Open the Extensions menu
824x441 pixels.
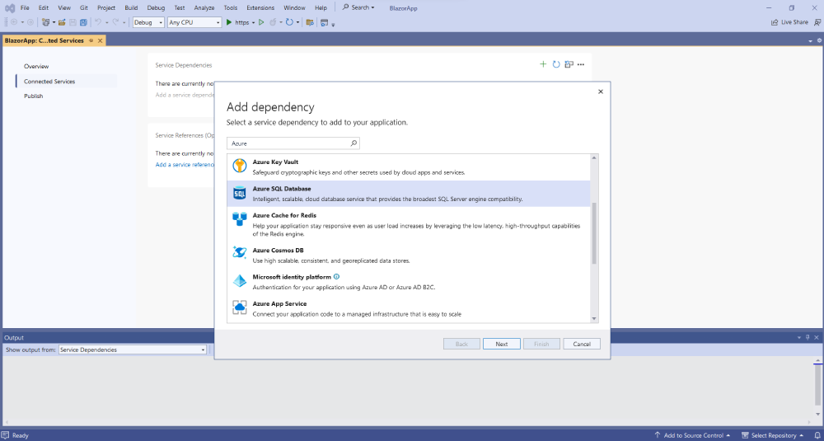(260, 8)
